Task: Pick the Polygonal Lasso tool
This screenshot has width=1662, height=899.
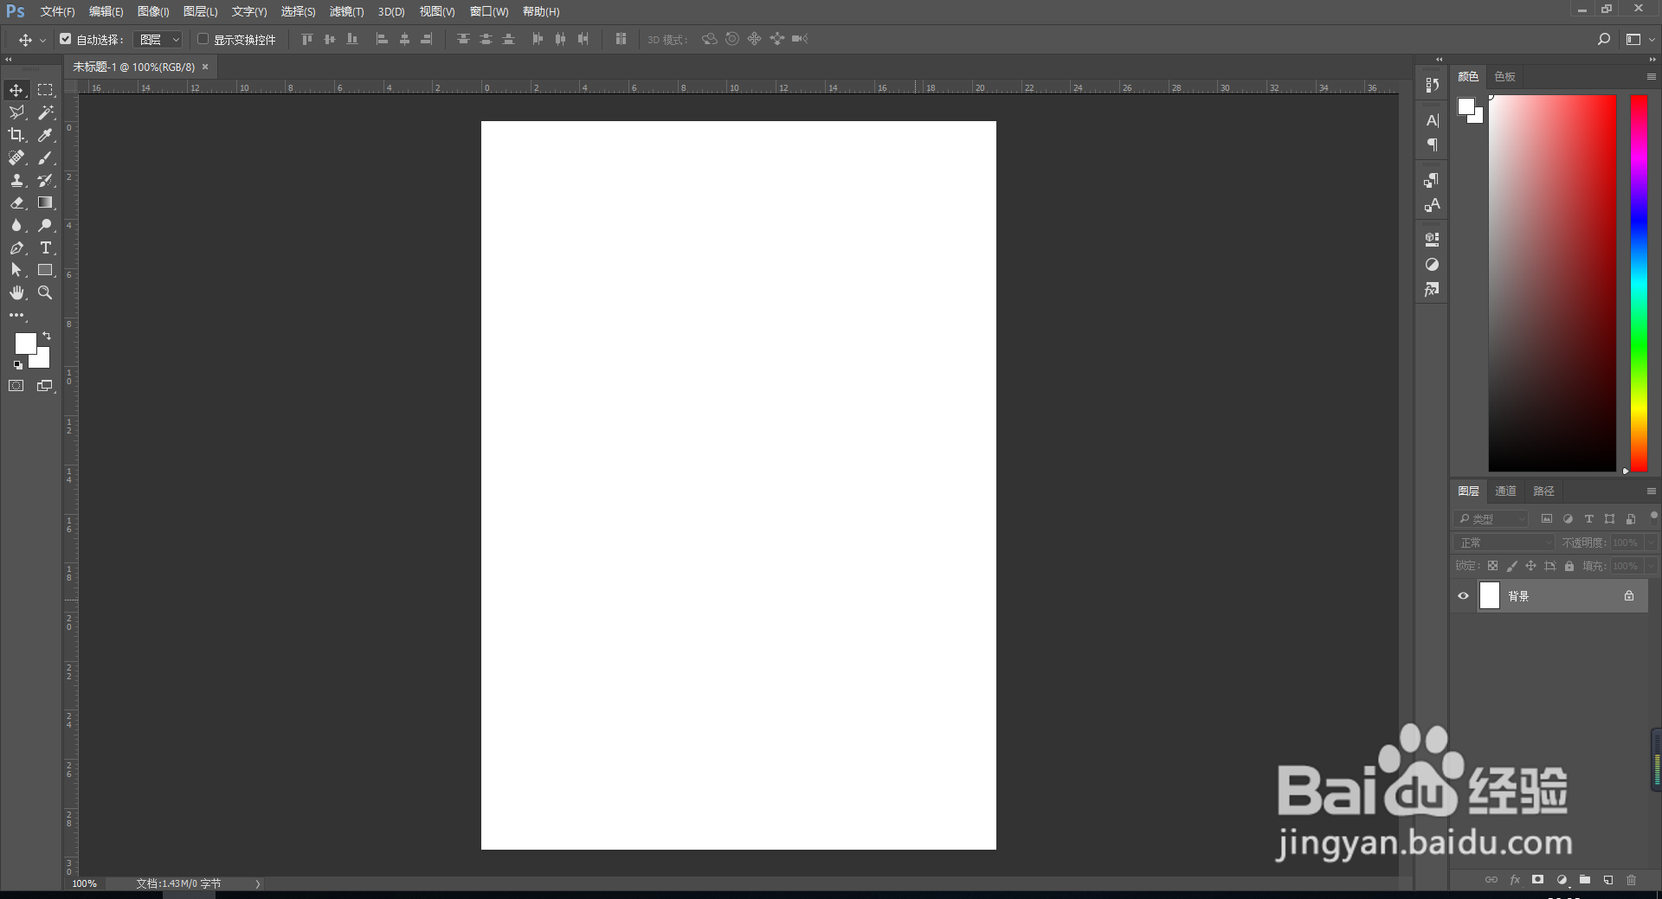Action: [16, 112]
